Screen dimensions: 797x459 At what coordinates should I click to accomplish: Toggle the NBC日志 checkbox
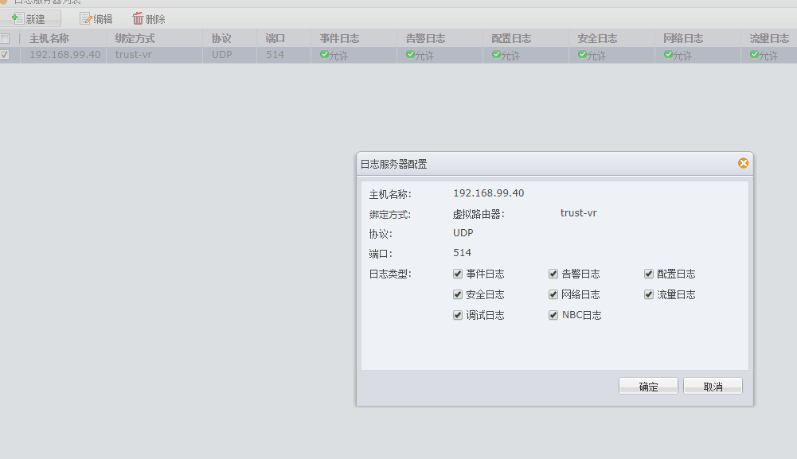[x=553, y=315]
